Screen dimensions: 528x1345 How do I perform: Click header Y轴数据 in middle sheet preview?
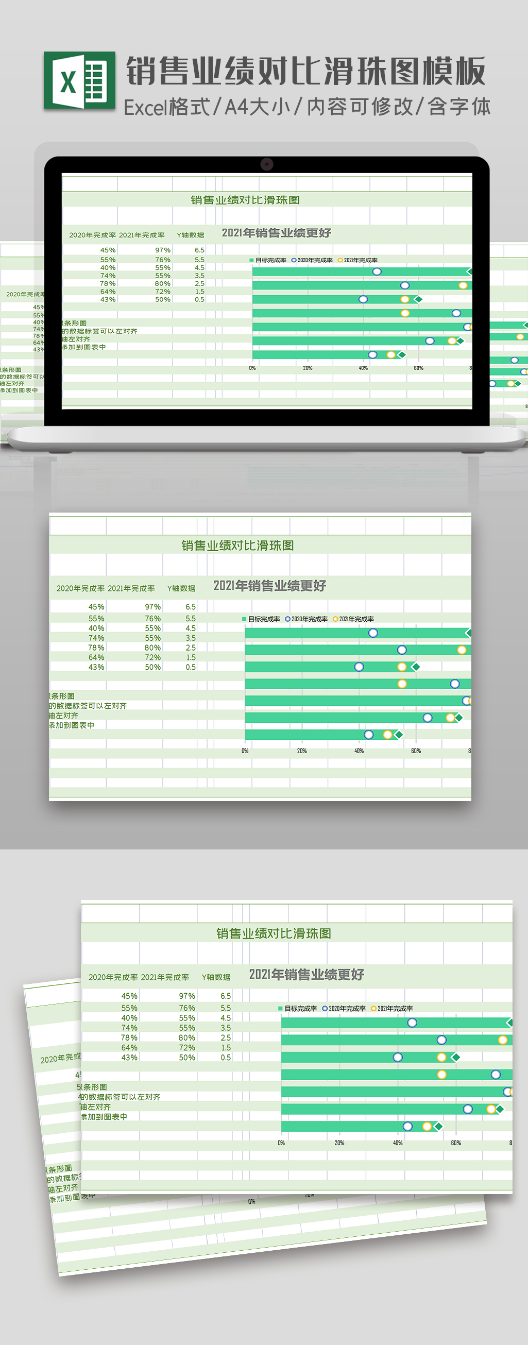point(181,588)
